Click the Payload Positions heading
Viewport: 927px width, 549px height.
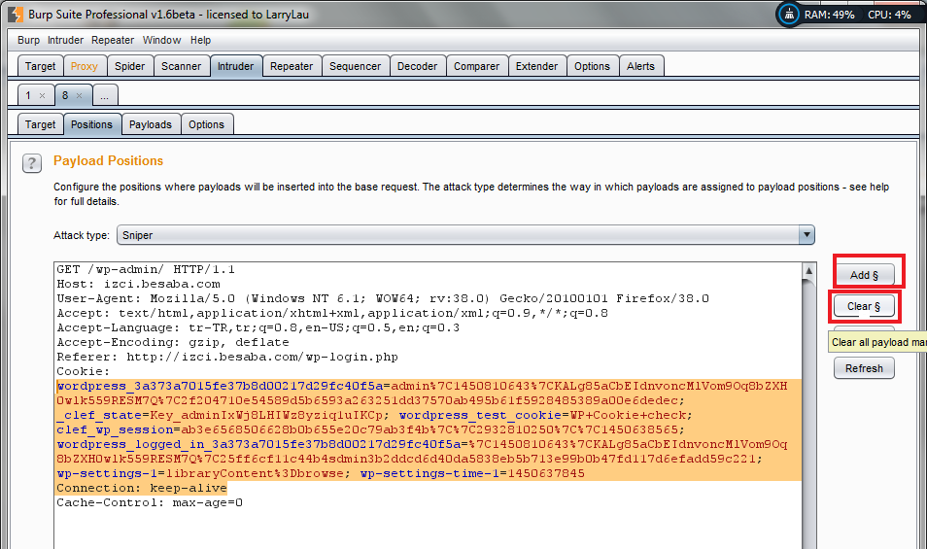pos(108,160)
